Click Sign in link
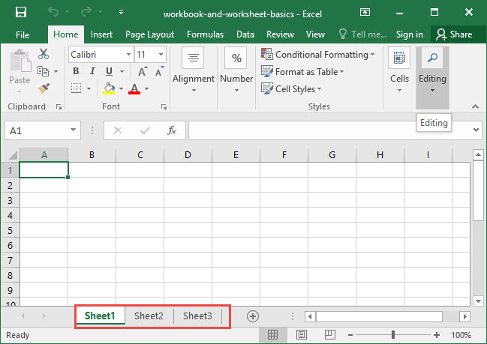 click(x=410, y=34)
